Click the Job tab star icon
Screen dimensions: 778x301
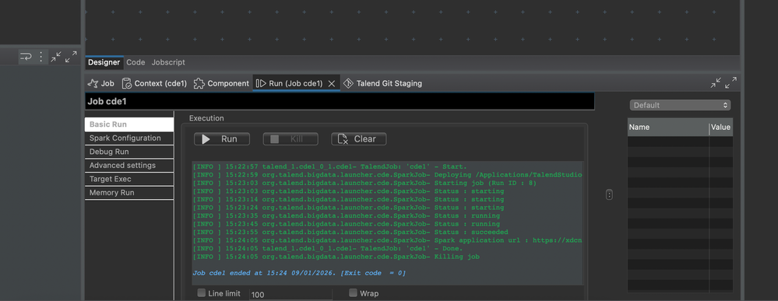(93, 83)
